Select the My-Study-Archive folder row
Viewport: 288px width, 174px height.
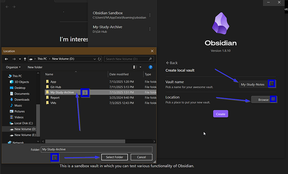pyautogui.click(x=100, y=92)
